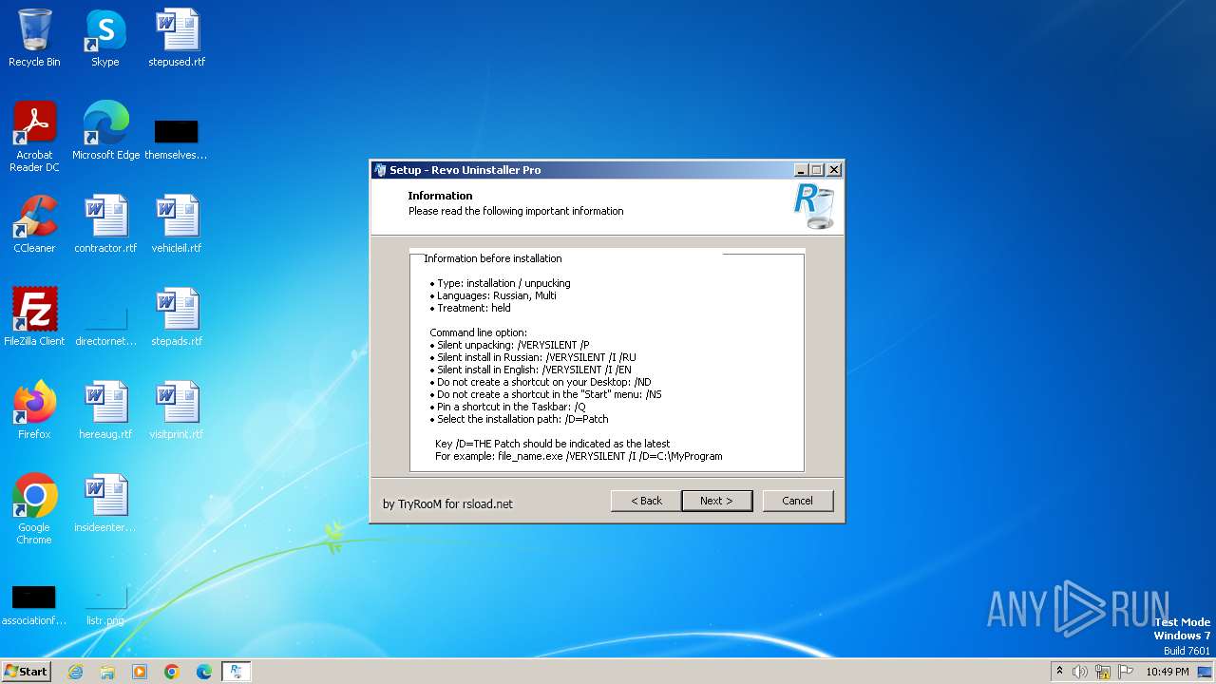The height and width of the screenshot is (684, 1216).
Task: Open Chrome from the taskbar
Action: coord(172,672)
